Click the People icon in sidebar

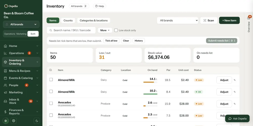[5, 85]
